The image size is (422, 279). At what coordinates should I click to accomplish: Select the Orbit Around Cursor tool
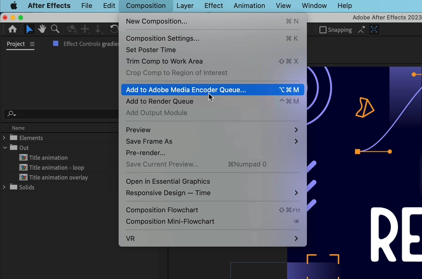pos(71,29)
